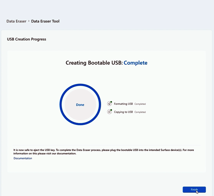The height and width of the screenshot is (196, 214).
Task: Expand the USB Creation Progress section header
Action: click(26, 39)
